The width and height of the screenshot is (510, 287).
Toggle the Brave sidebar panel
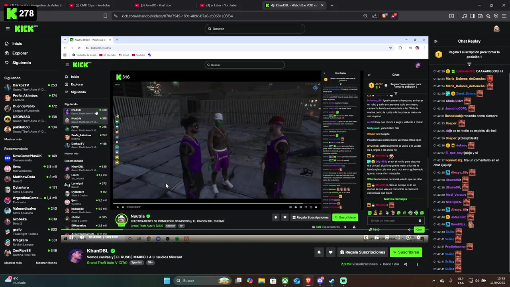coord(472,16)
